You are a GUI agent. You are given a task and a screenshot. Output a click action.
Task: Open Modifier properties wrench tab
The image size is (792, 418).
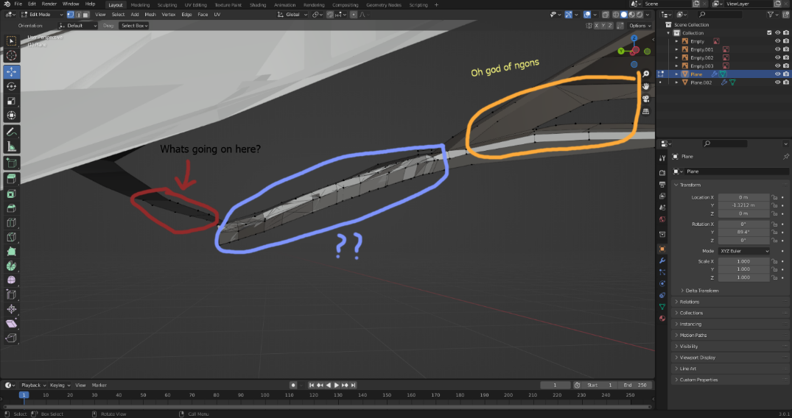click(662, 261)
